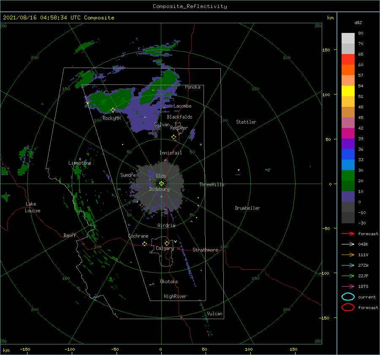Click the Vulcan label
This screenshot has height=355, width=380.
point(214,314)
